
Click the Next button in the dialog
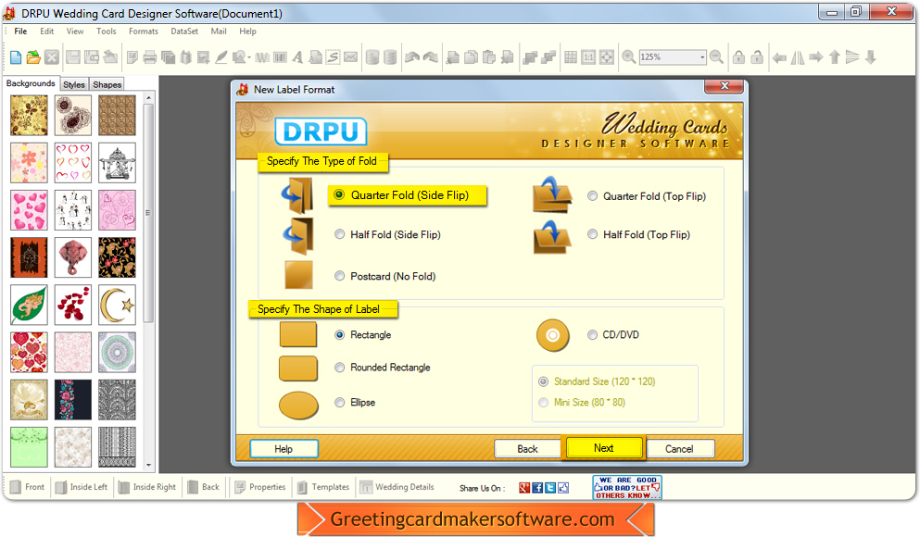604,448
